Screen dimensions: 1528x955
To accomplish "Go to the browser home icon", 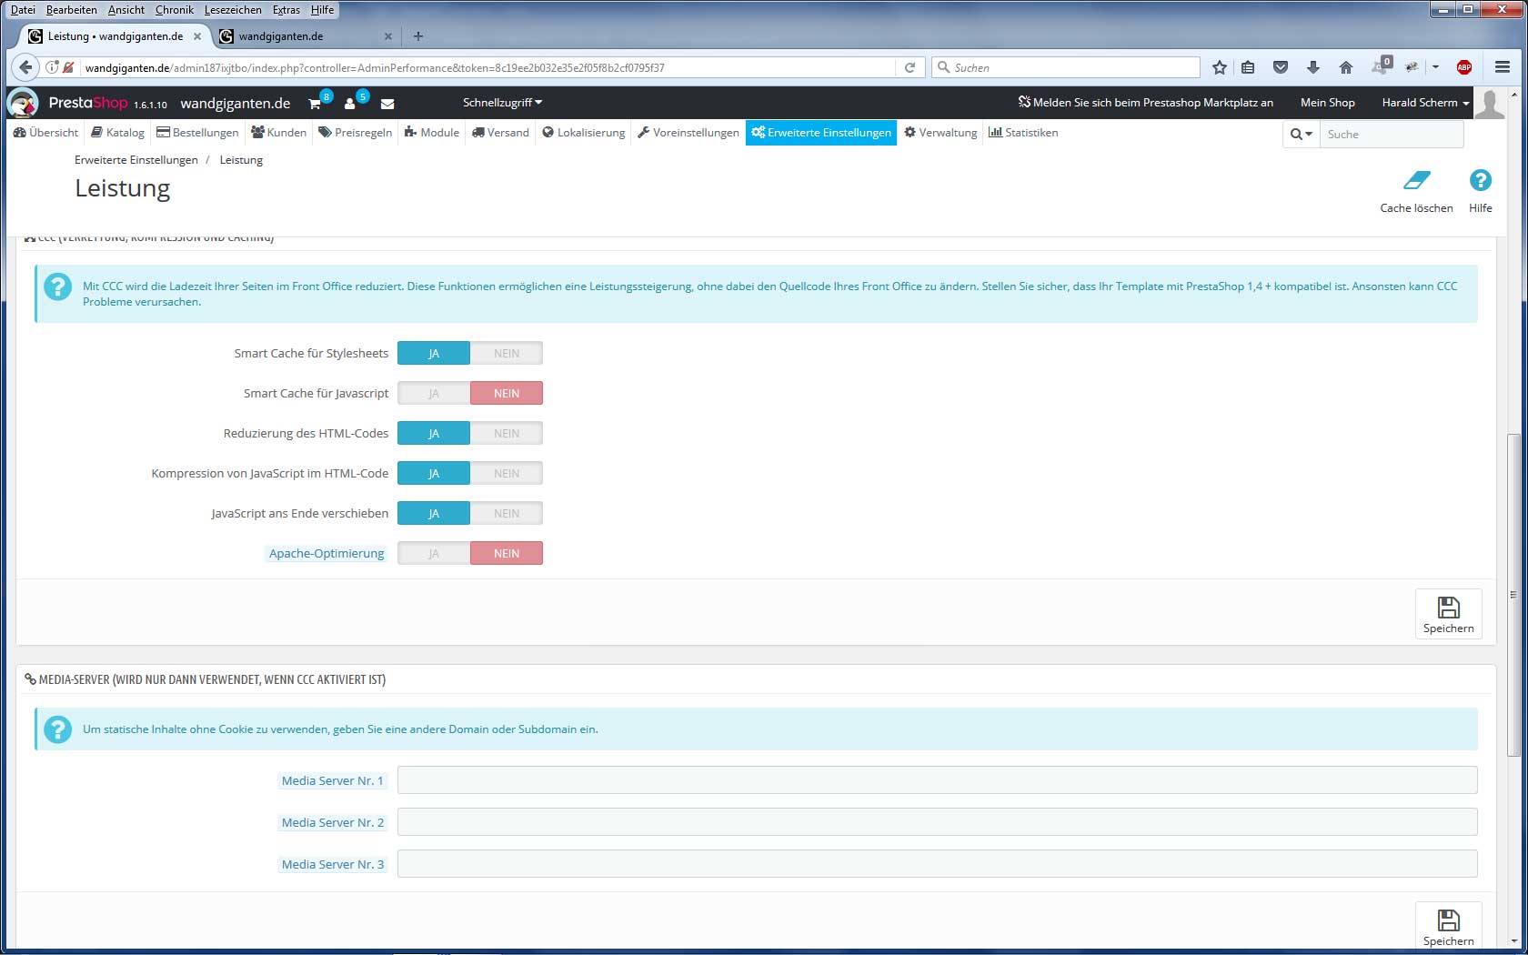I will [1346, 67].
